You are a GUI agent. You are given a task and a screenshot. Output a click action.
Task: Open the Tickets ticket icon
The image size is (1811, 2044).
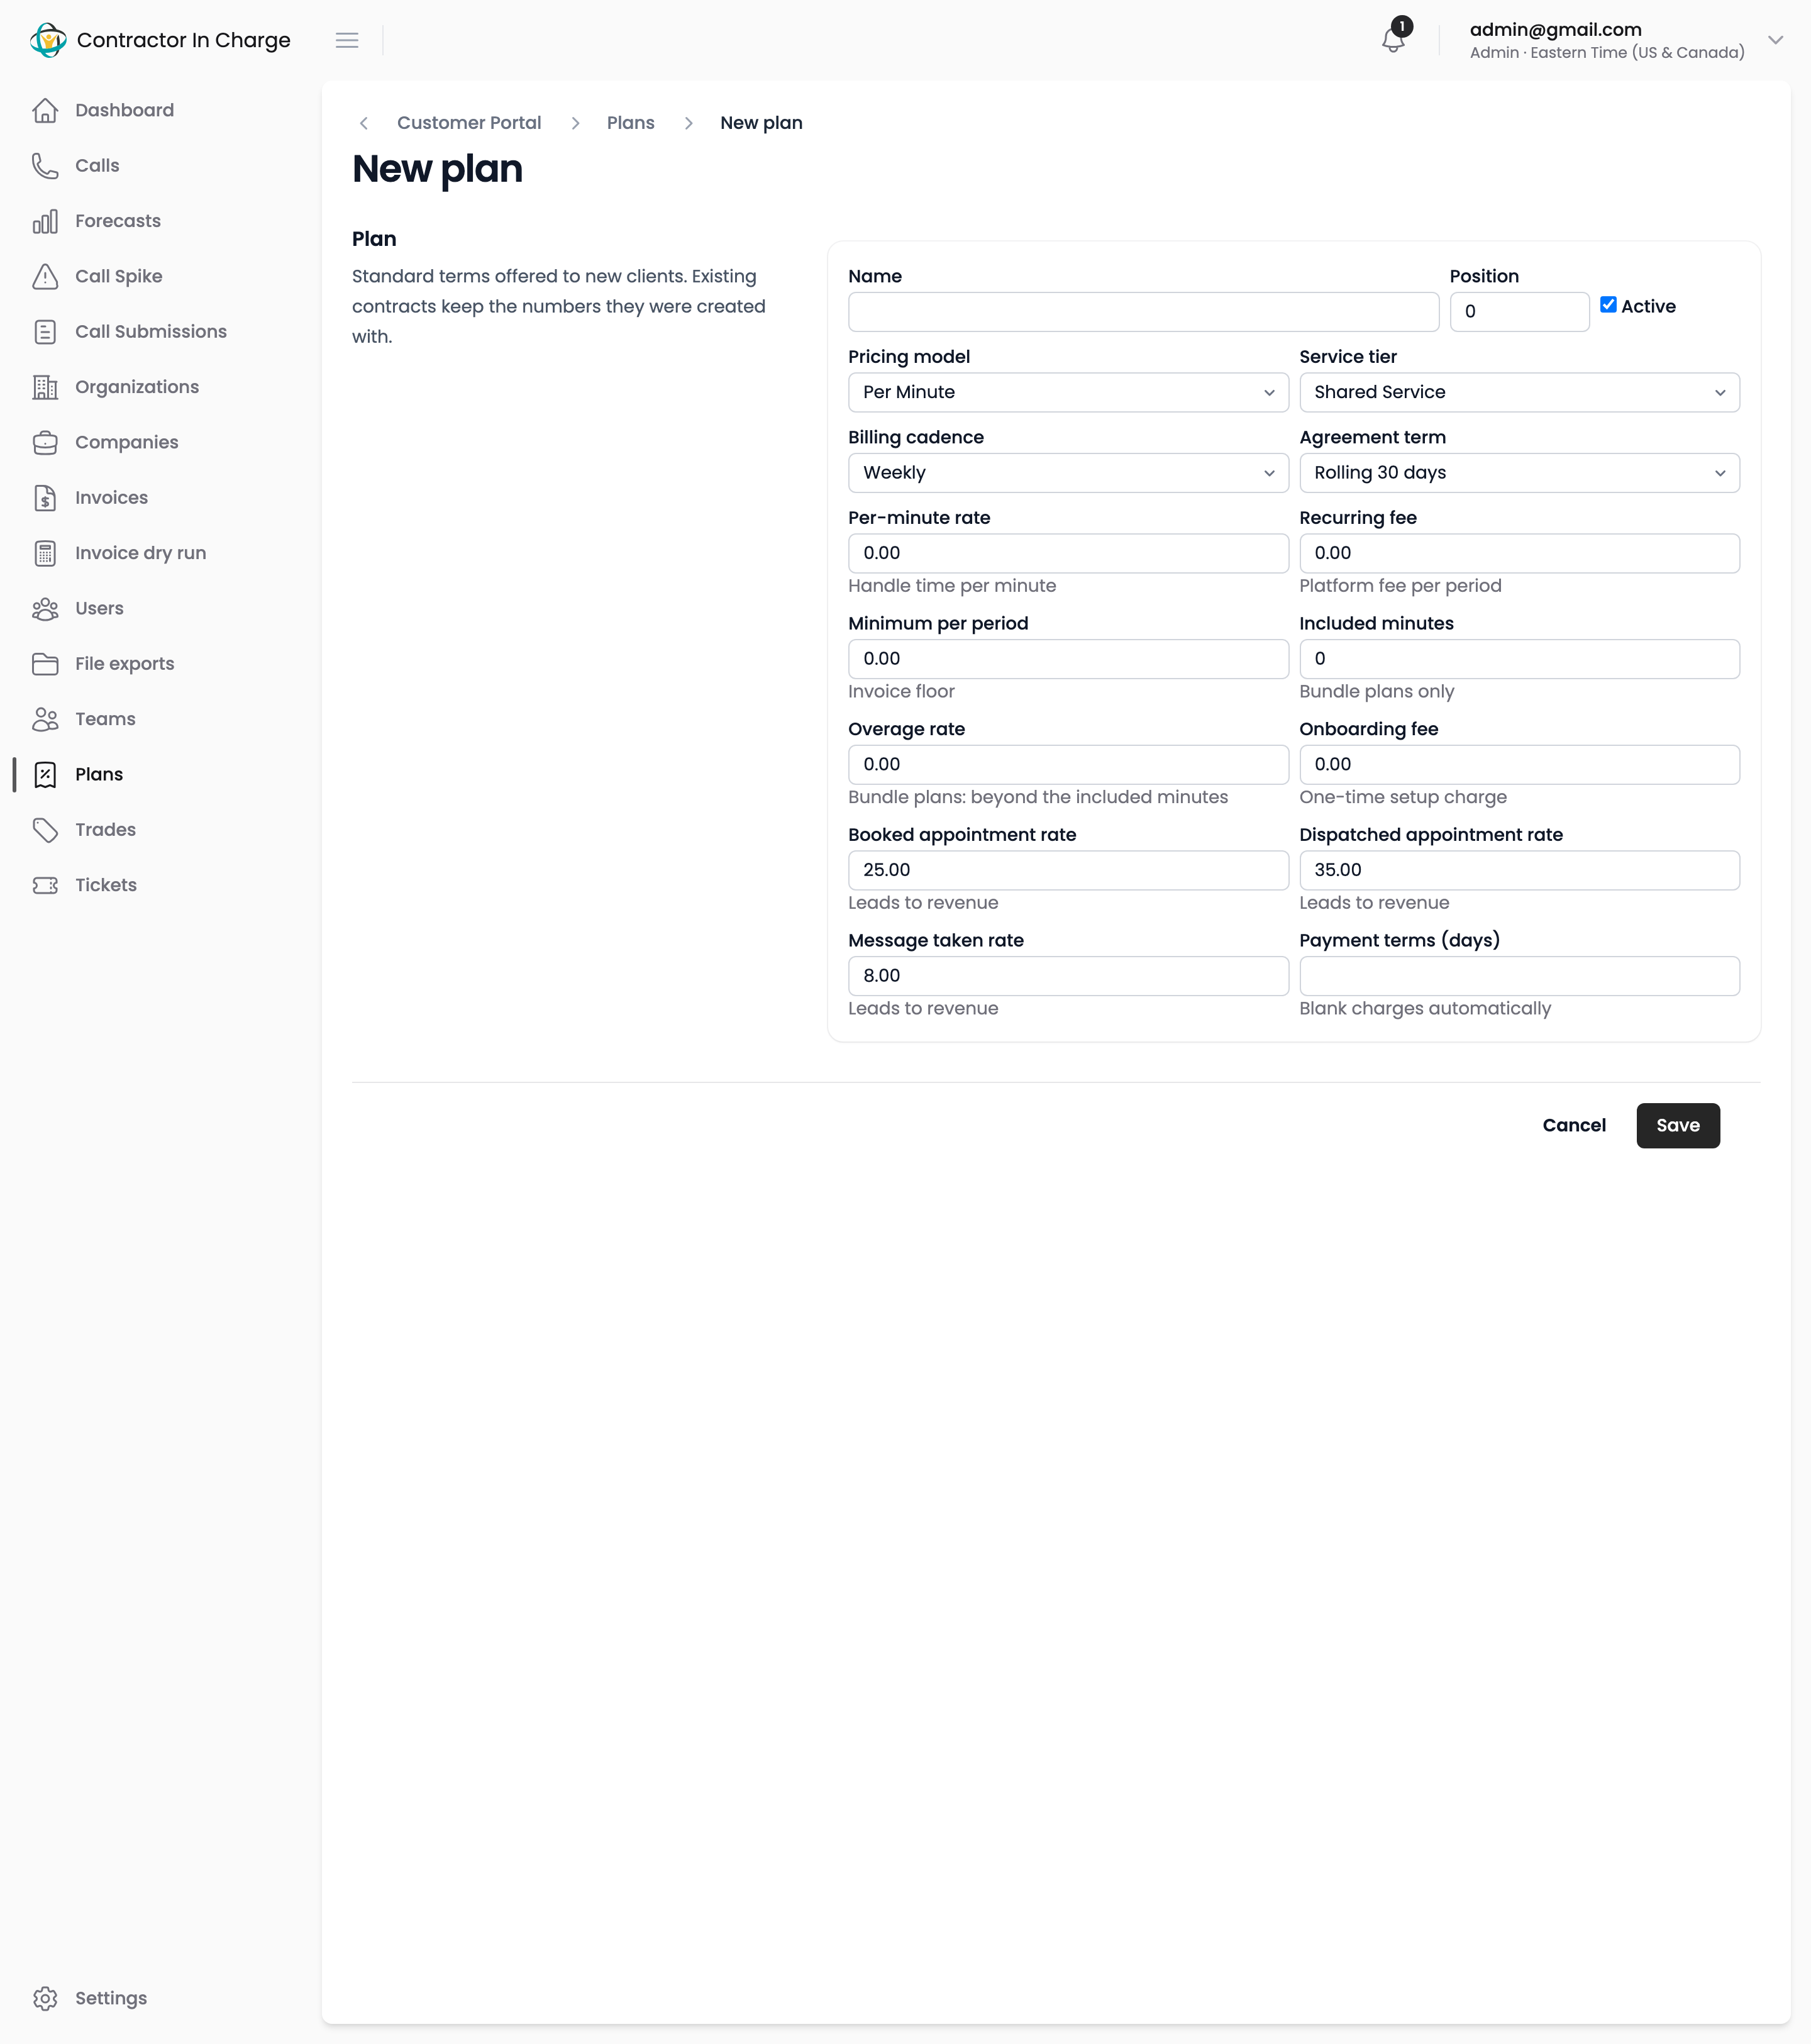click(45, 885)
